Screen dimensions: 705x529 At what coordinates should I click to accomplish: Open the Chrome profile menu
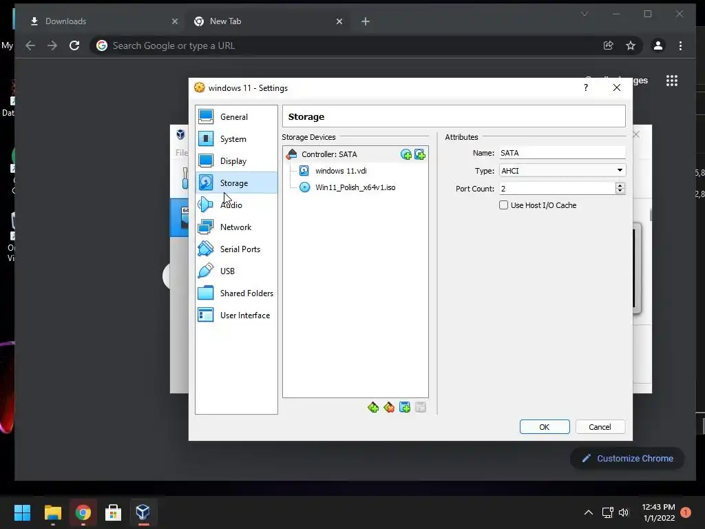click(x=657, y=45)
